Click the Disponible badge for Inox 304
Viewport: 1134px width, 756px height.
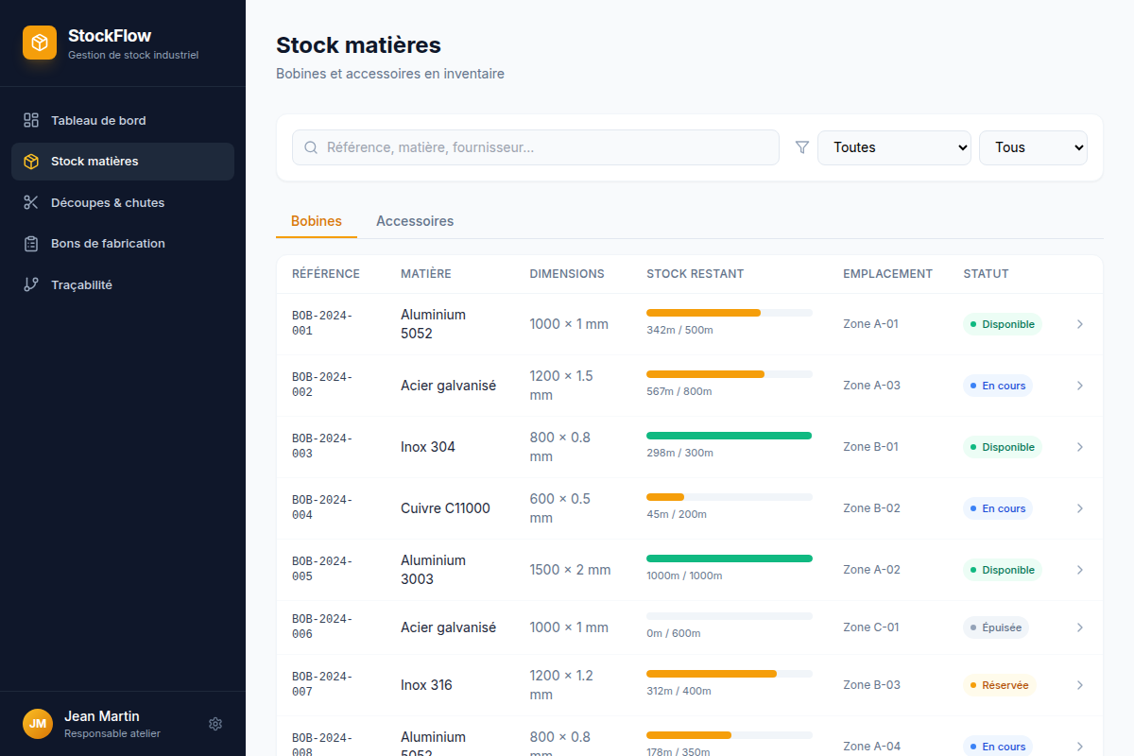(x=1003, y=447)
